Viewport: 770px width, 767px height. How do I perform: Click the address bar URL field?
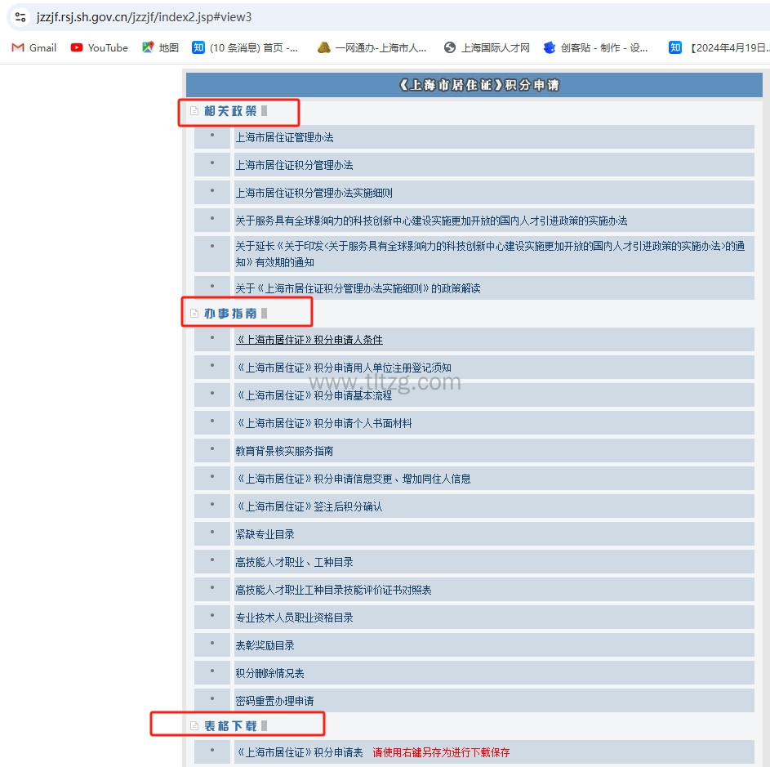click(x=327, y=17)
